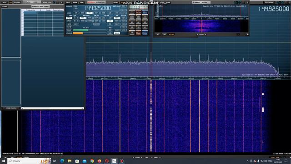This screenshot has height=164, width=291.
Task: Toggle the CWAFC button
Action: tap(96, 24)
